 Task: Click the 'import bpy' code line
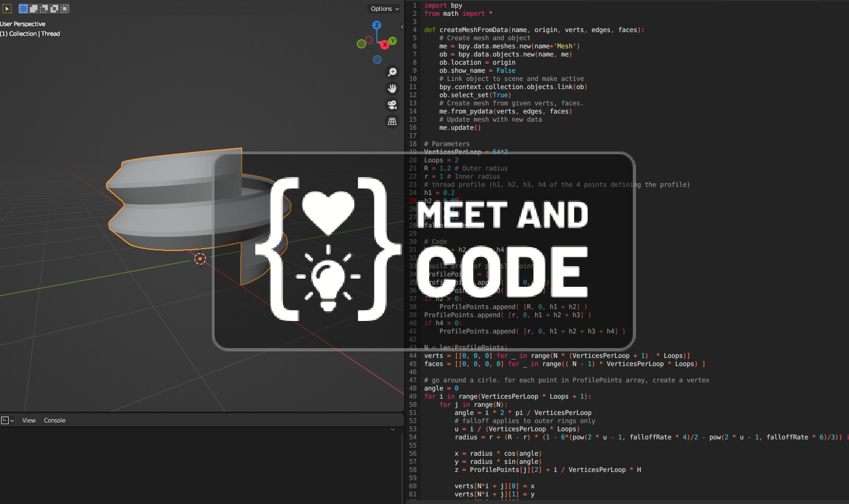click(443, 5)
